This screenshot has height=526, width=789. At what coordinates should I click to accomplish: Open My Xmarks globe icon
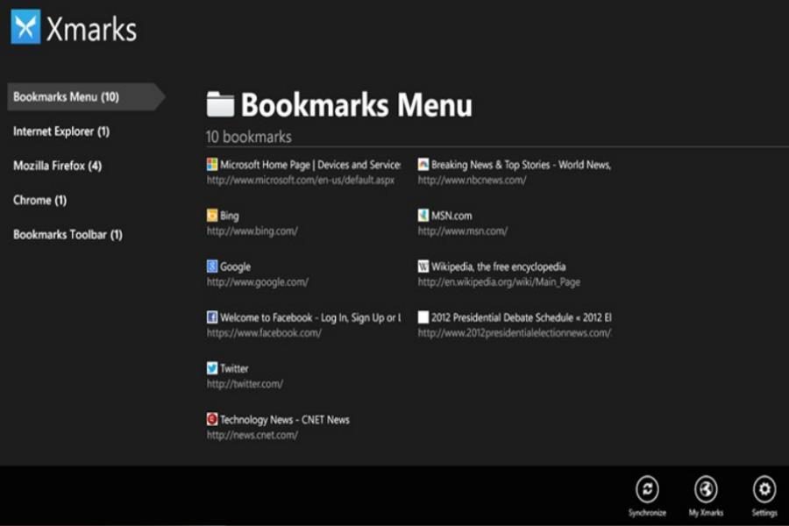(x=706, y=490)
